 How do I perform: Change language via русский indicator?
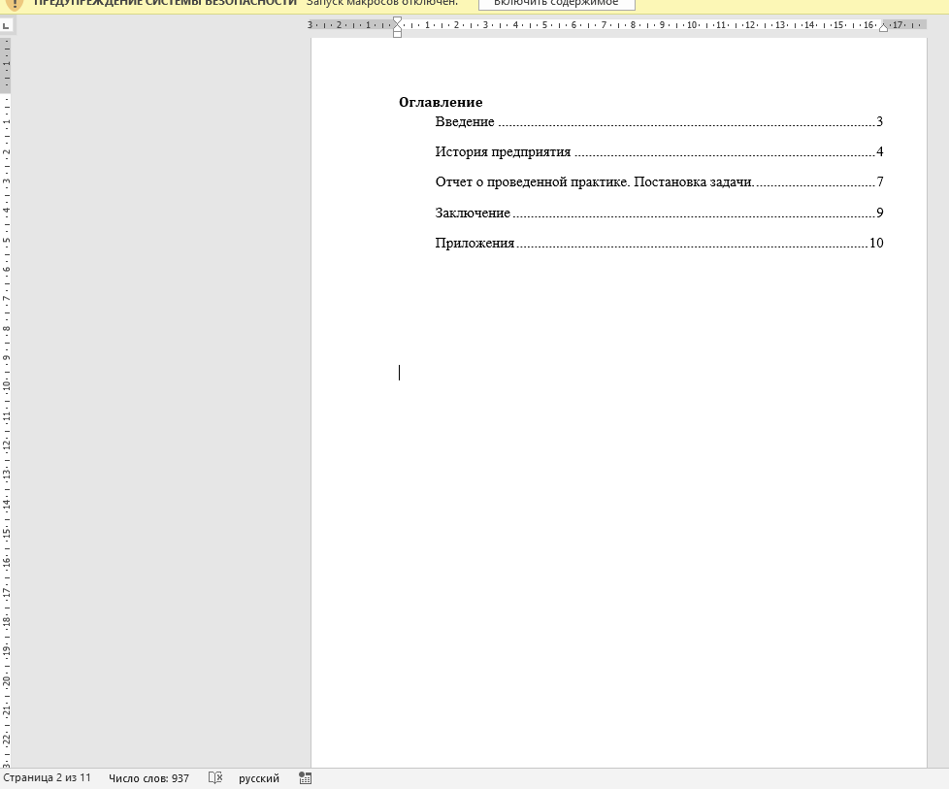tap(259, 778)
